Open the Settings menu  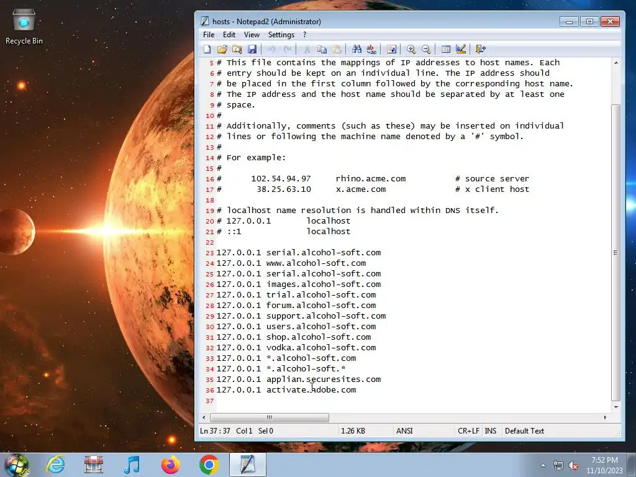281,35
